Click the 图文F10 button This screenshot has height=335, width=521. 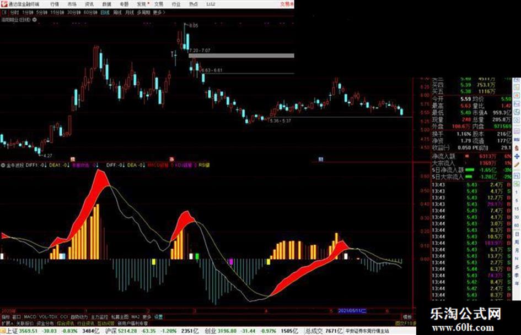tap(406, 323)
